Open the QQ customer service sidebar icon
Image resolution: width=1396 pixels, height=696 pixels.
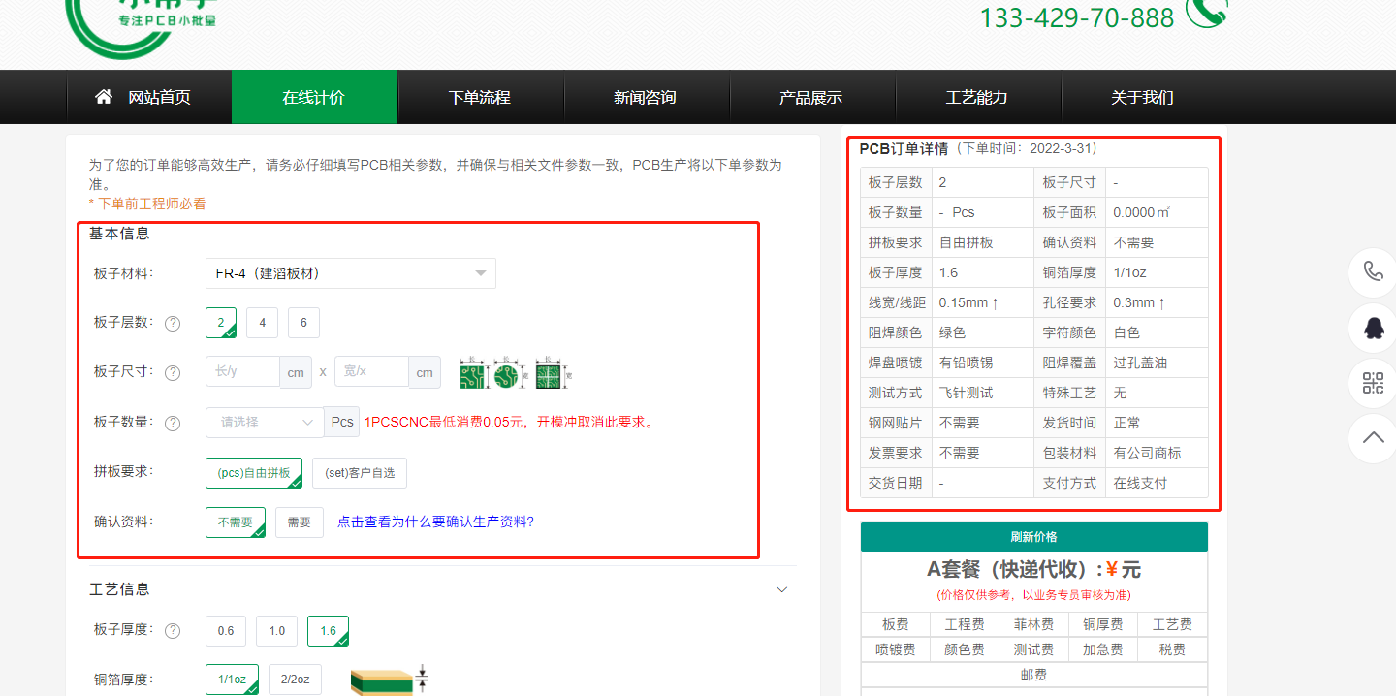(1373, 328)
